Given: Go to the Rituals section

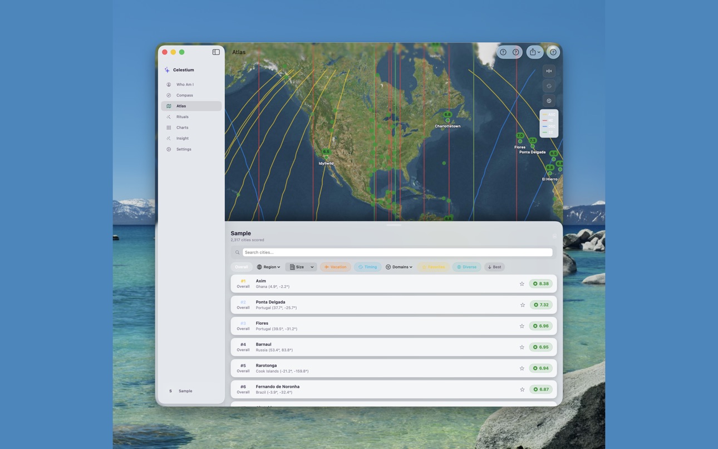Looking at the screenshot, I should pos(191,117).
